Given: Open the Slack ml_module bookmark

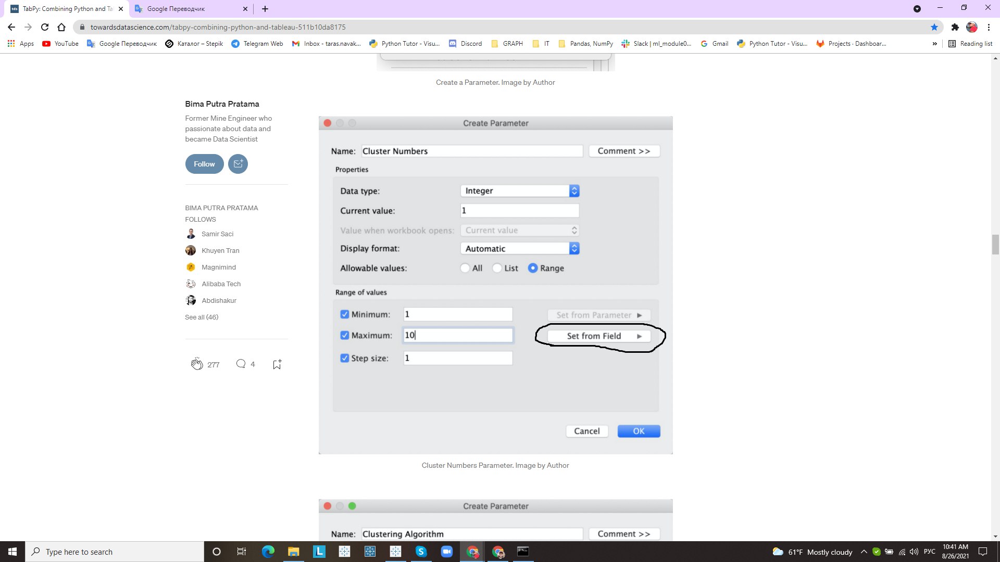Looking at the screenshot, I should pyautogui.click(x=656, y=44).
